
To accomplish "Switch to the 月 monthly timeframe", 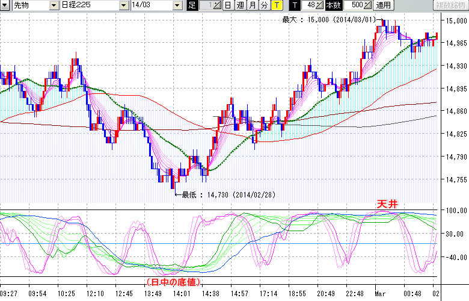I will click(x=252, y=5).
